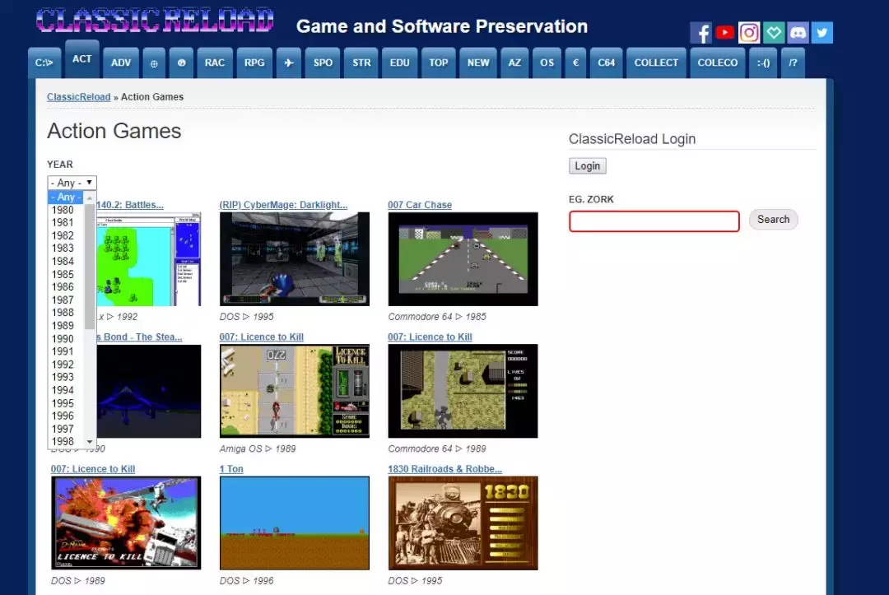The height and width of the screenshot is (595, 889).
Task: Open the C:\> home tab
Action: click(44, 63)
